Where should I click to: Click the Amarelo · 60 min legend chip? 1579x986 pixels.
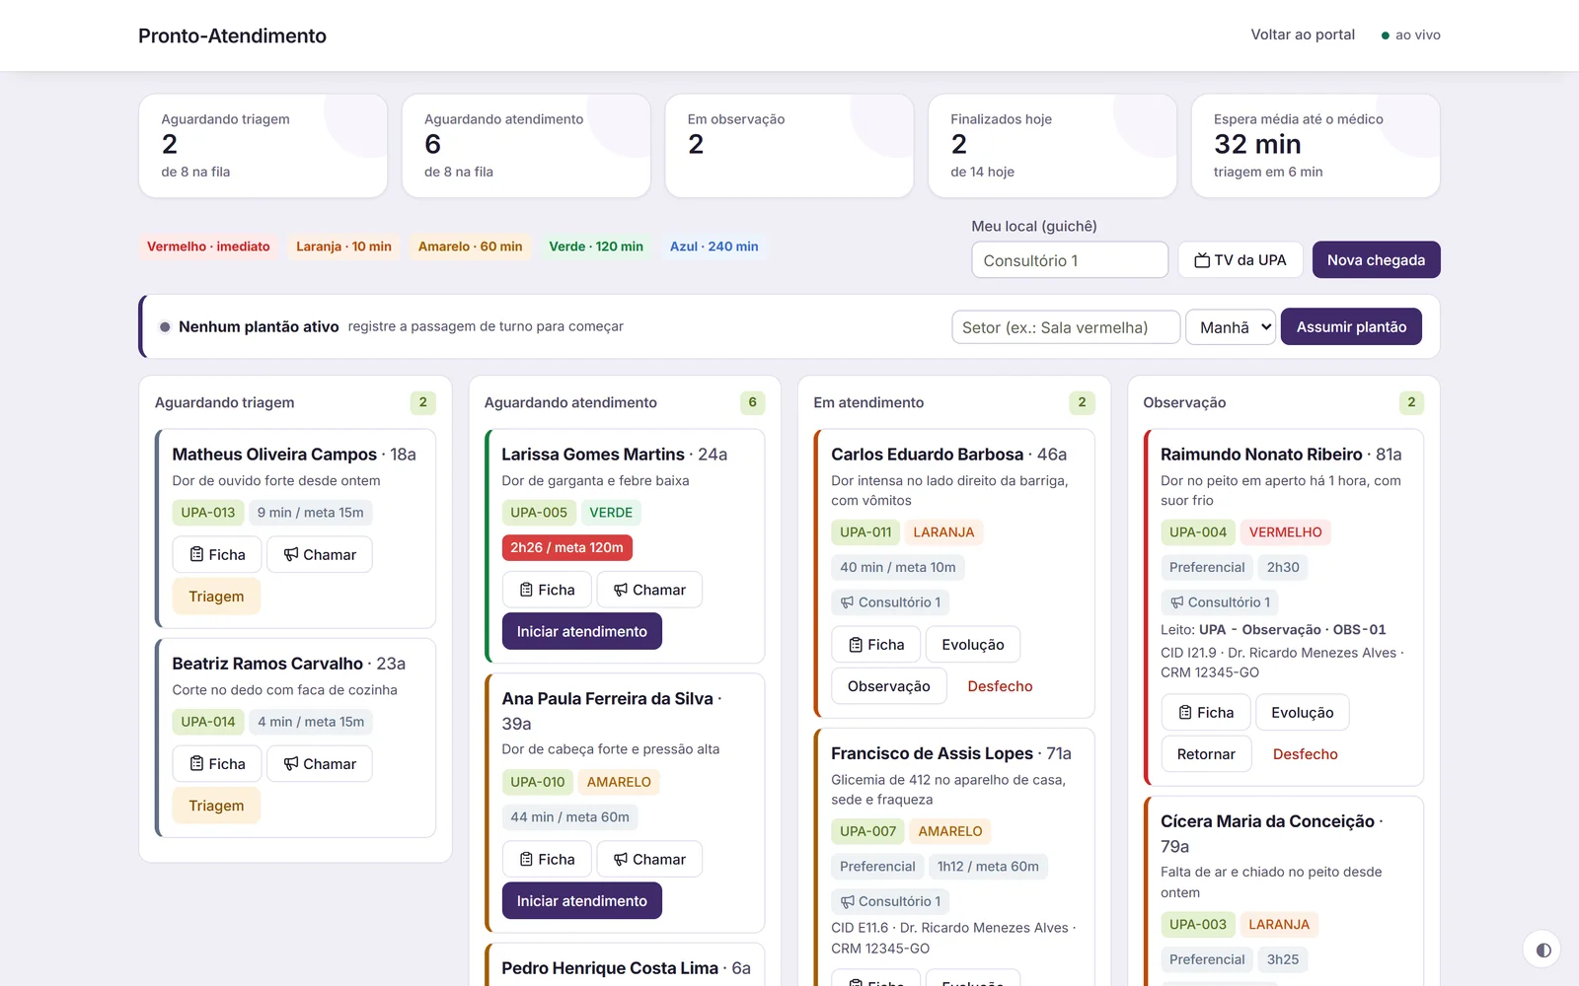(x=470, y=246)
